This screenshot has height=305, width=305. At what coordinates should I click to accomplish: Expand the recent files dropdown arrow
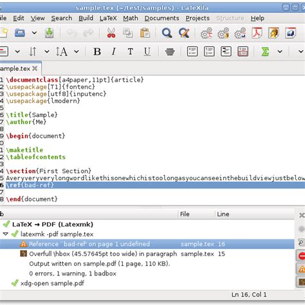[34, 33]
